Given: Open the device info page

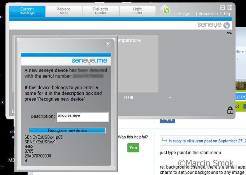Looking at the screenshot, I should 208,14.
